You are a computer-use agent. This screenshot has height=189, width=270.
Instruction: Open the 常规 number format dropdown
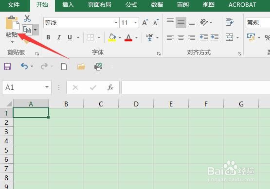pos(258,22)
